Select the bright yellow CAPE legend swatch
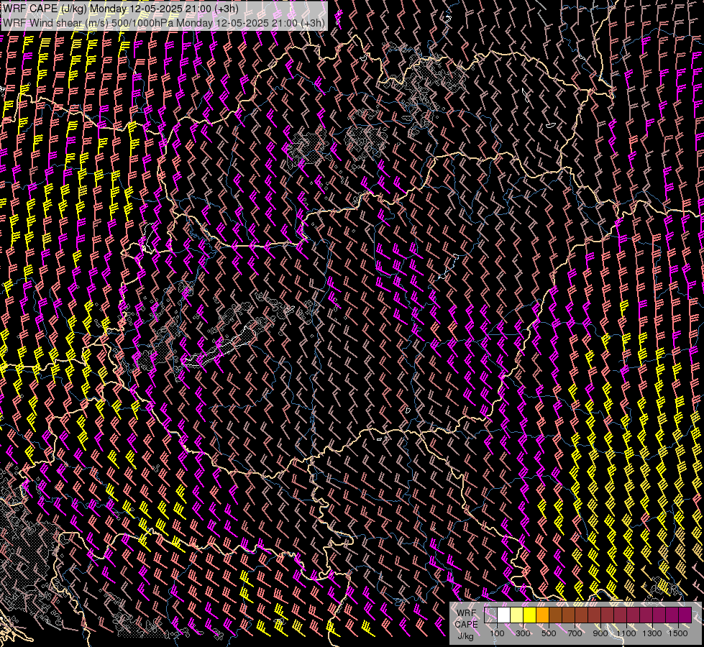The width and height of the screenshot is (704, 647). point(530,615)
